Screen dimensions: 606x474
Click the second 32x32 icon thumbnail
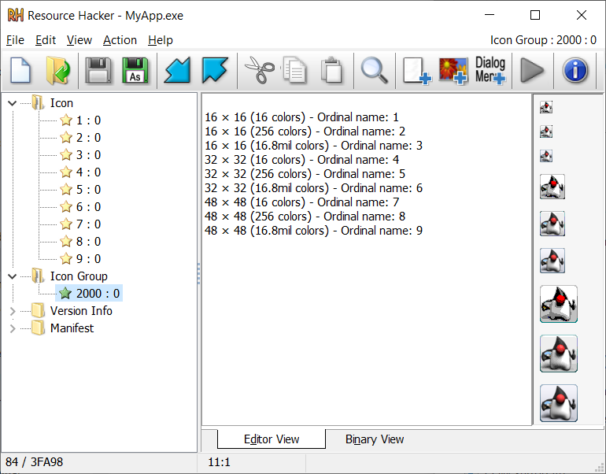pos(552,224)
